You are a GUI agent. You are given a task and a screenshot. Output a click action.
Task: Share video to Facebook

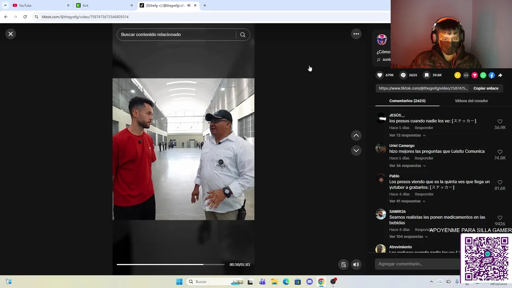tap(492, 75)
